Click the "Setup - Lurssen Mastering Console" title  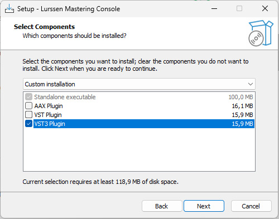tap(69, 9)
